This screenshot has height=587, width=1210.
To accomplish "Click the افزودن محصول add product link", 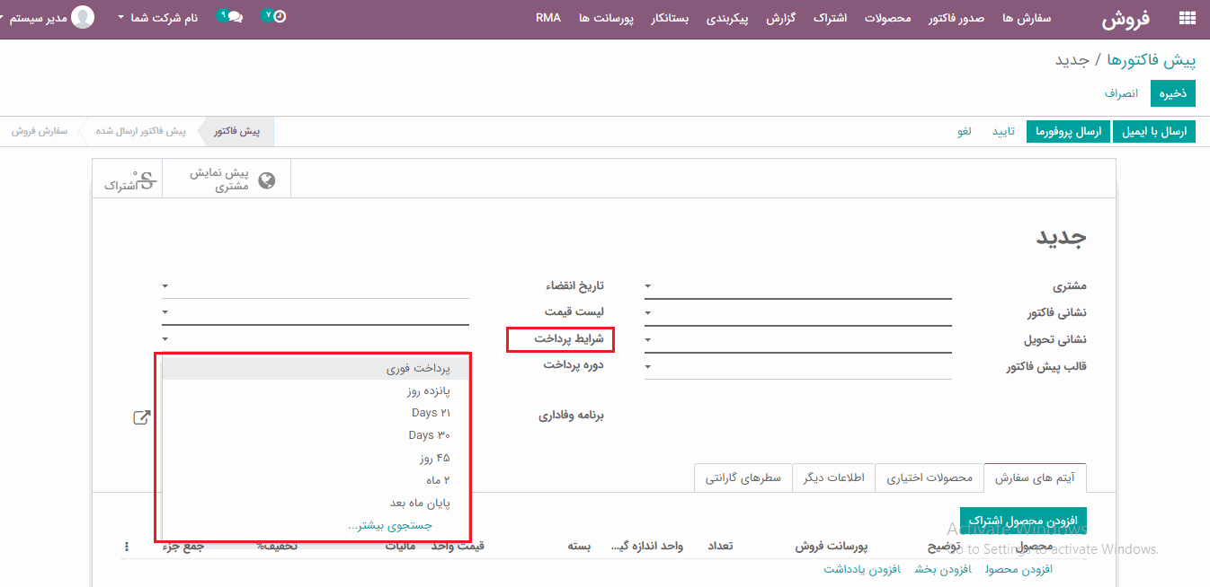I will 1019,569.
